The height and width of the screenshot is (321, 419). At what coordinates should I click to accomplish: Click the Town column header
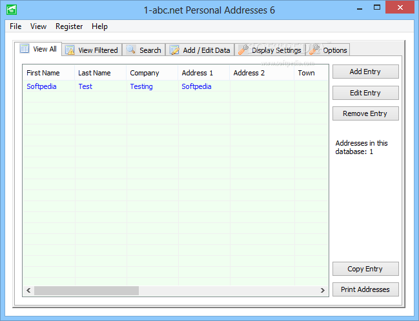pos(311,73)
